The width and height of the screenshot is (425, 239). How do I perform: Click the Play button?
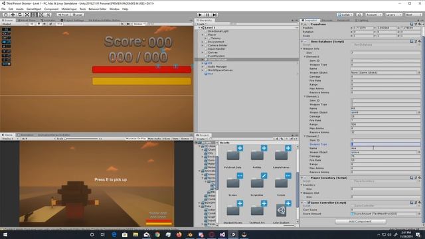coord(200,15)
